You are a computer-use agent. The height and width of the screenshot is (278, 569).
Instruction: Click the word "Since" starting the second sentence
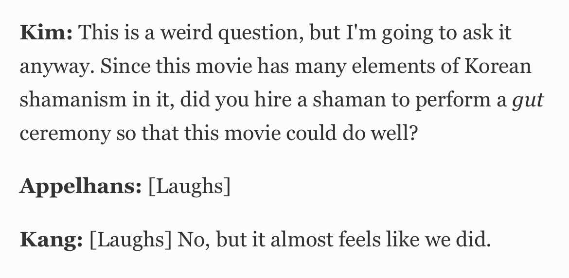pyautogui.click(x=124, y=66)
